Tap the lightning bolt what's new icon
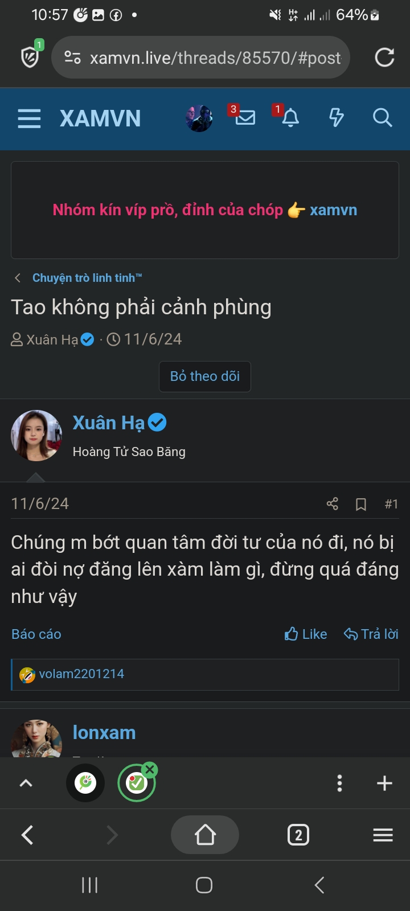The image size is (410, 911). tap(337, 118)
